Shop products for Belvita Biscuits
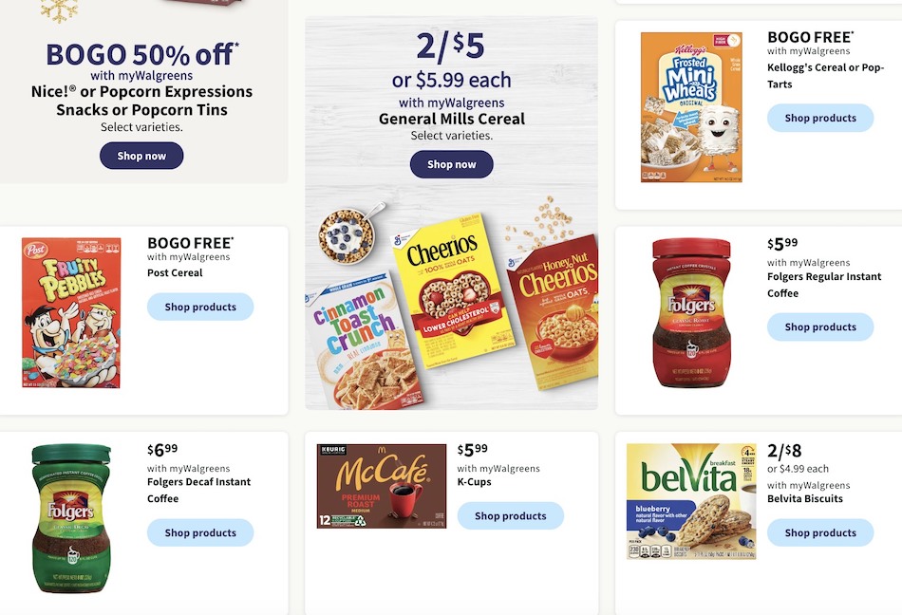Viewport: 902px width, 615px height. 820,532
